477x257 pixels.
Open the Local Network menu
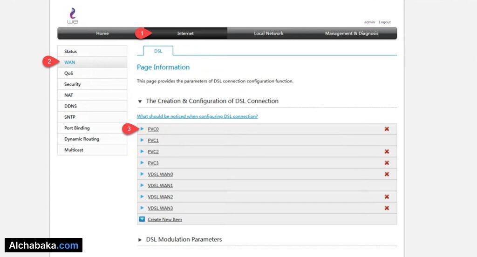pos(268,34)
